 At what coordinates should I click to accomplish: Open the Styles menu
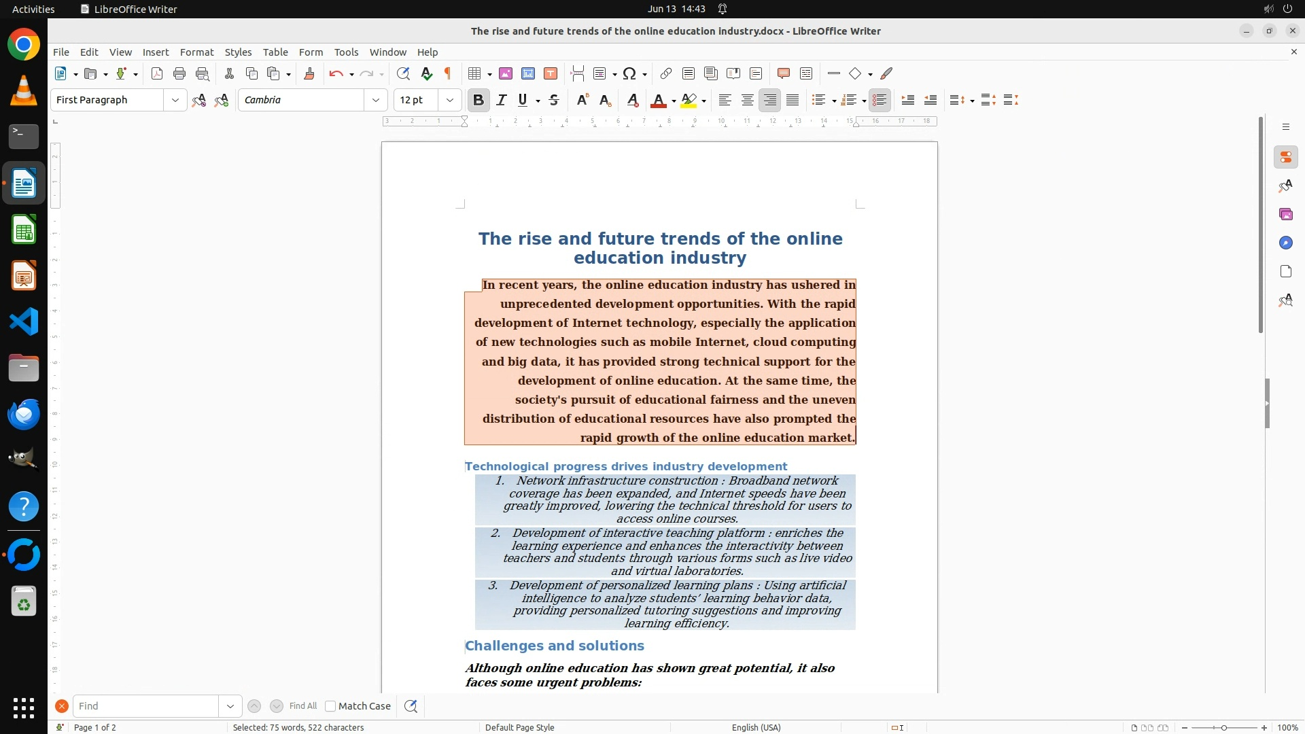[x=238, y=52]
